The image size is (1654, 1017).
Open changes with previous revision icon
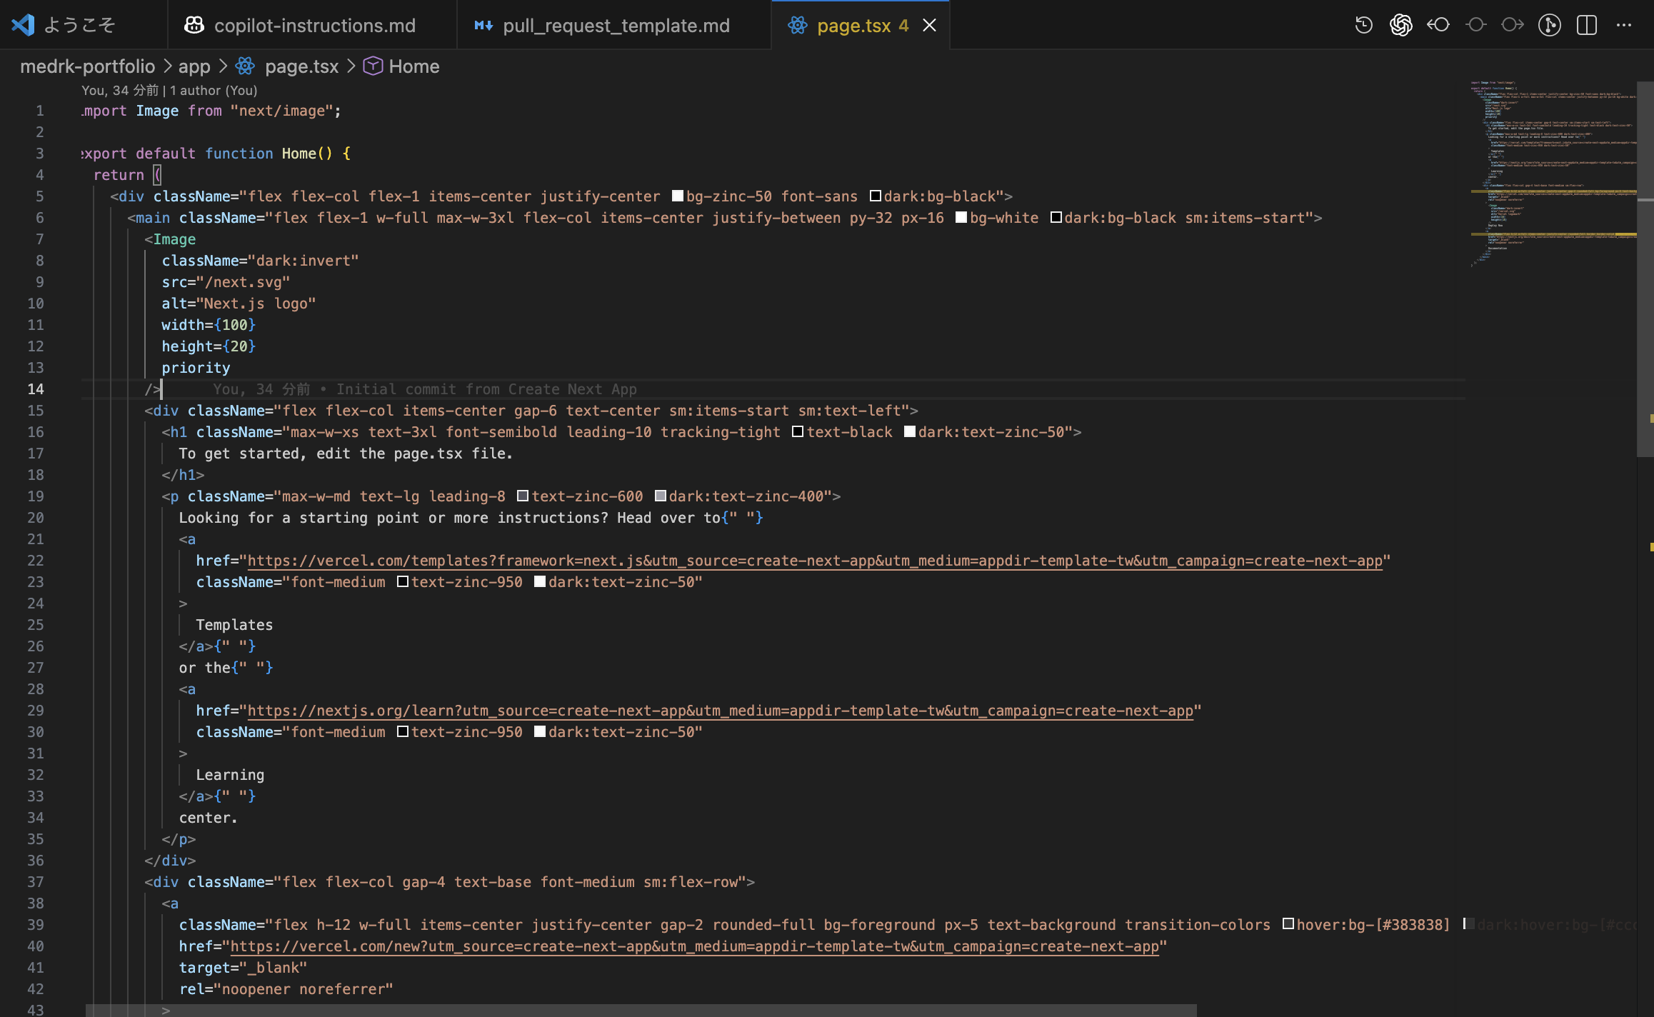(1438, 25)
